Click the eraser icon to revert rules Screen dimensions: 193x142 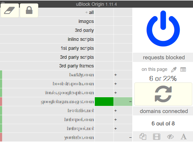(x=10, y=11)
